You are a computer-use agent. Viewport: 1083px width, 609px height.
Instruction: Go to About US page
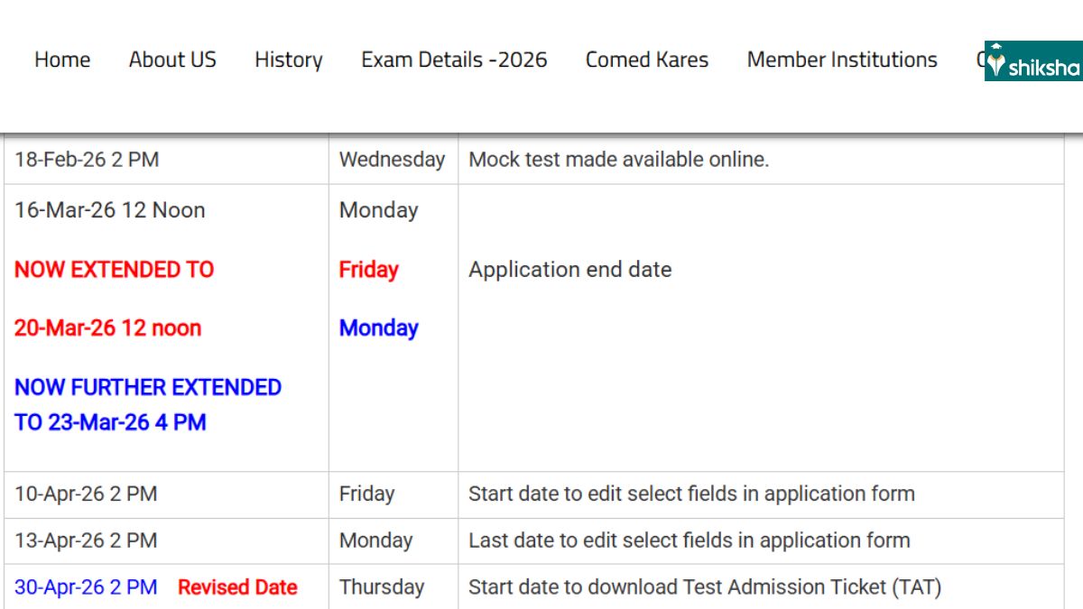pyautogui.click(x=172, y=60)
